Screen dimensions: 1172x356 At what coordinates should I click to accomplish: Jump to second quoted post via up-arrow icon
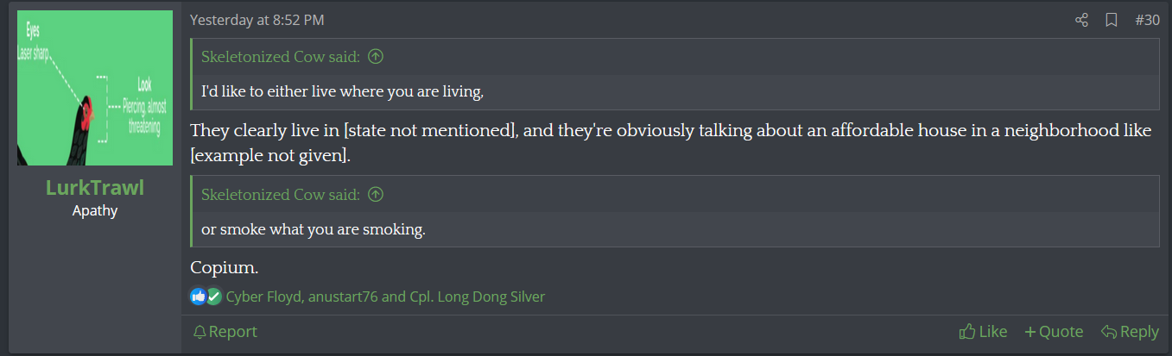tap(376, 195)
